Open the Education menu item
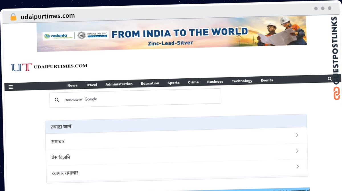 pyautogui.click(x=150, y=83)
